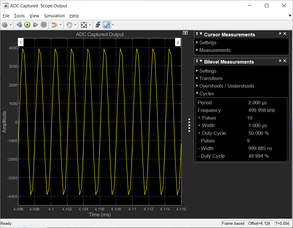Close the Cursor Measurements panel
Image resolution: width=293 pixels, height=228 pixels.
pyautogui.click(x=285, y=34)
